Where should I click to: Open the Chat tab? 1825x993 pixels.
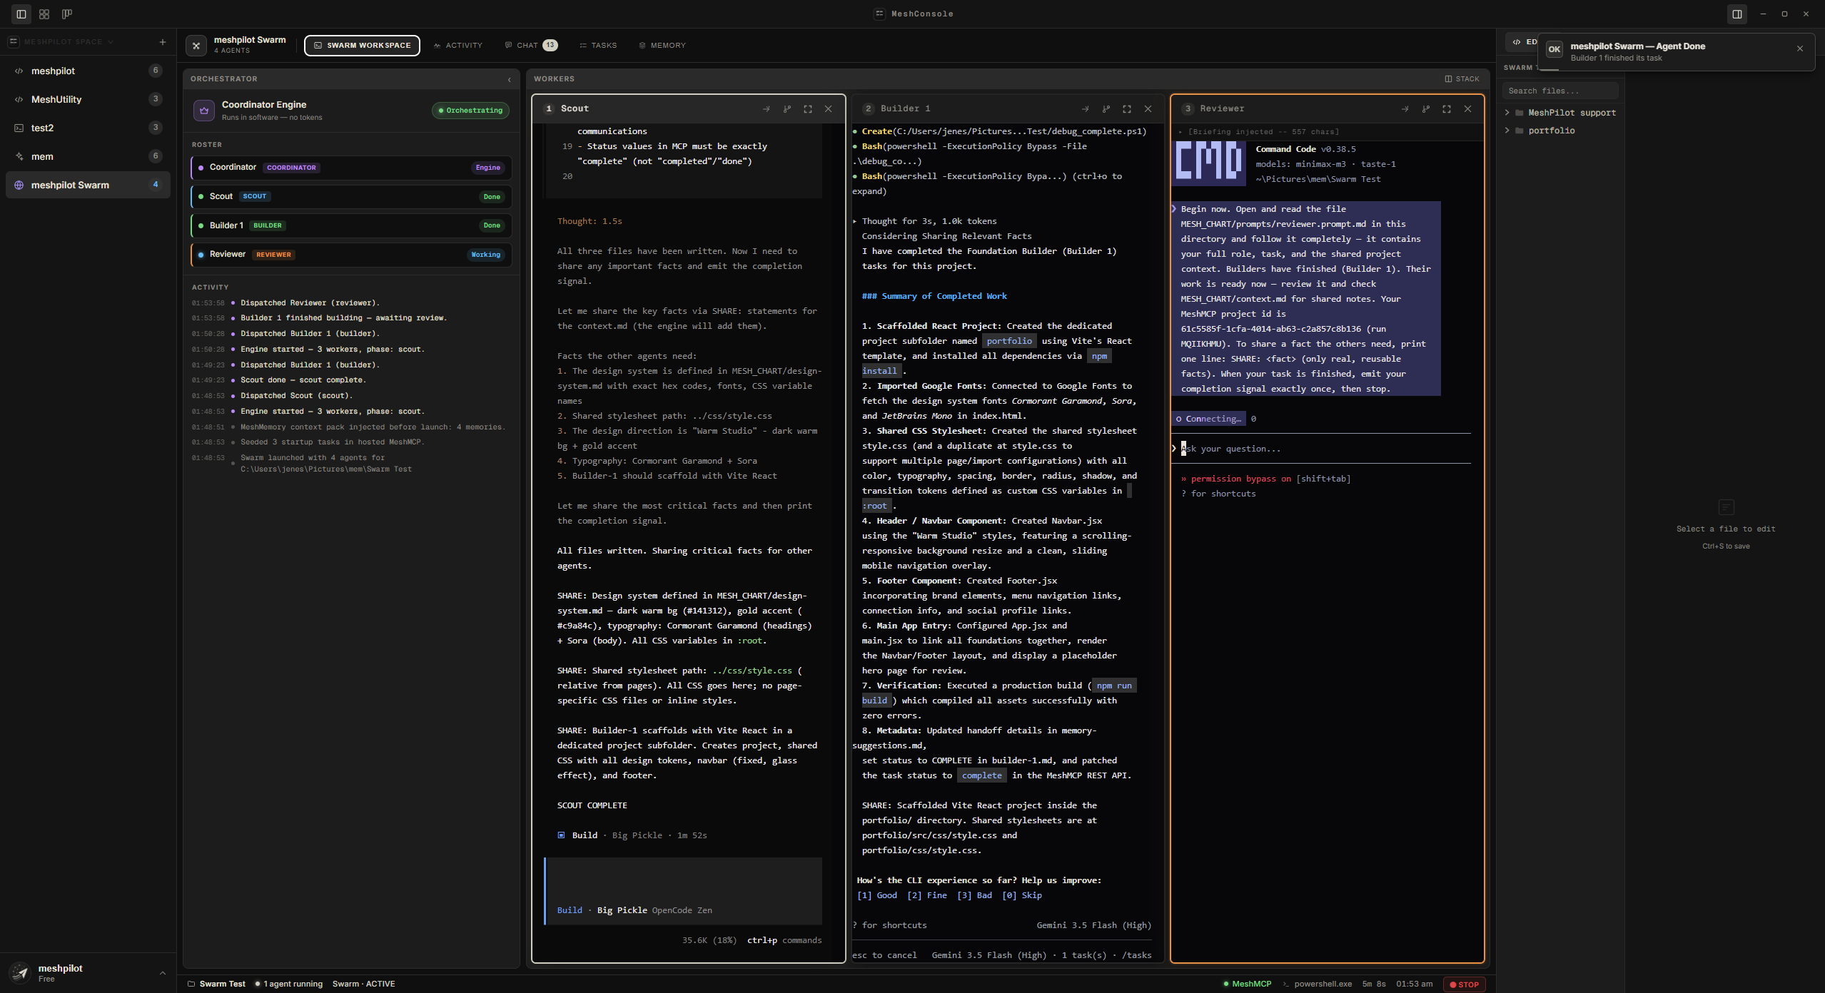click(531, 46)
